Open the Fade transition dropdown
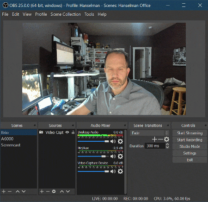The height and width of the screenshot is (202, 208). (x=149, y=133)
